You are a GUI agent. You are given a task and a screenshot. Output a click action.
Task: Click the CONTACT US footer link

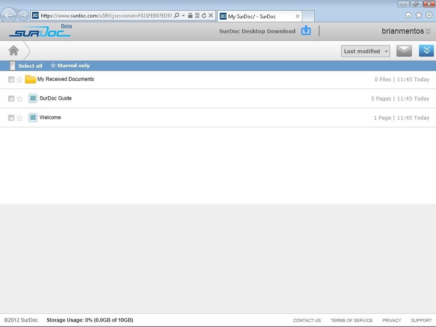307,320
